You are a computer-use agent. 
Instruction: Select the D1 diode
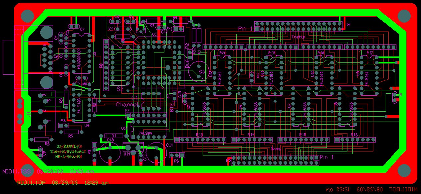[x=113, y=136]
